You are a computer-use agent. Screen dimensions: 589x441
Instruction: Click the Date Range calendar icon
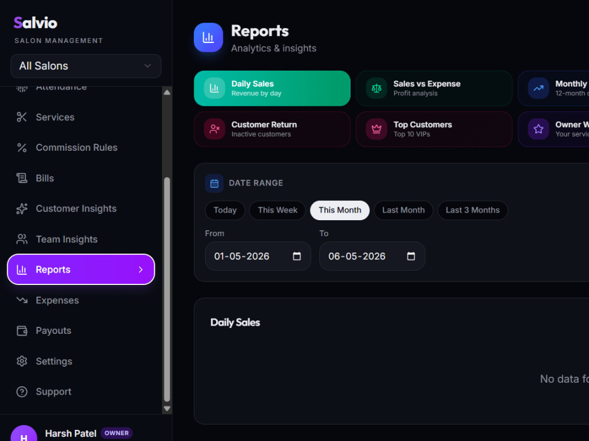point(214,183)
